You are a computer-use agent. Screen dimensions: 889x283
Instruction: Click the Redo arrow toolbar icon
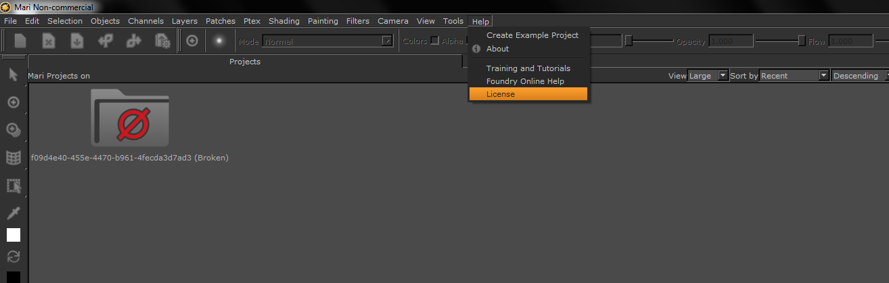point(134,41)
